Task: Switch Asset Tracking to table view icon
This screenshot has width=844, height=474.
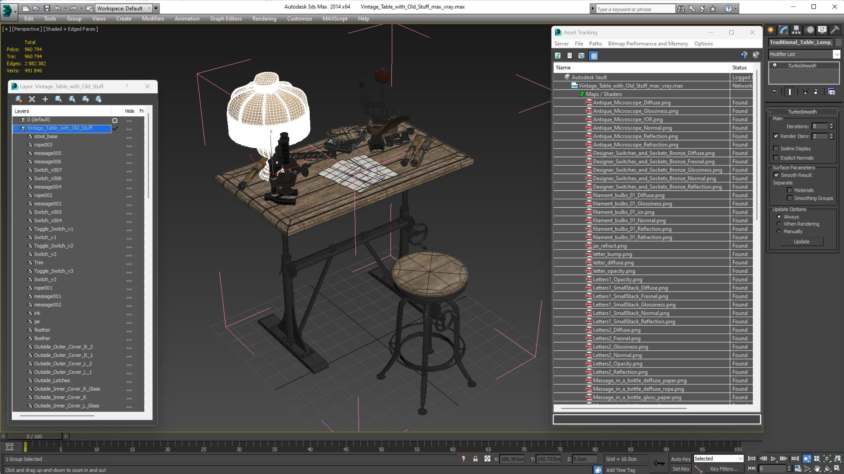Action: click(x=594, y=56)
